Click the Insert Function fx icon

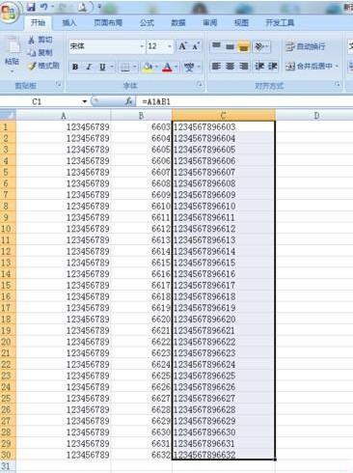(x=128, y=101)
